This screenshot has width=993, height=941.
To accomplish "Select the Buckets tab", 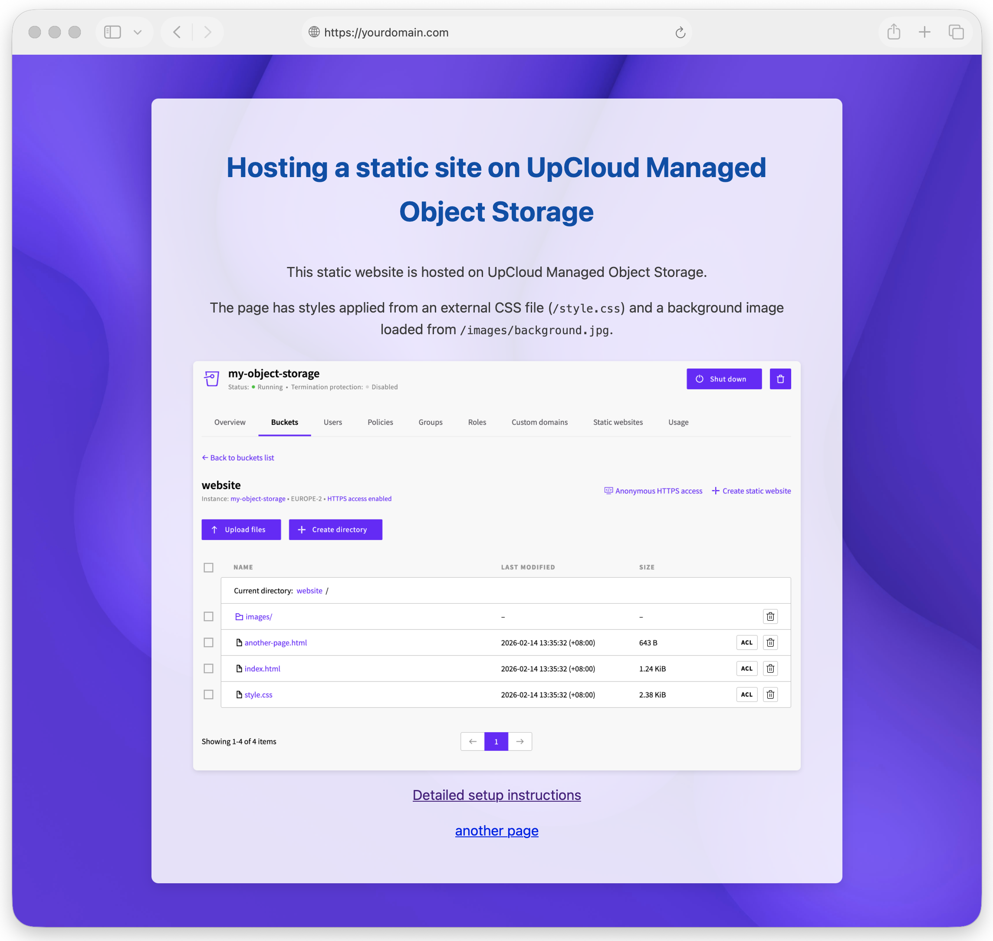I will pyautogui.click(x=284, y=422).
